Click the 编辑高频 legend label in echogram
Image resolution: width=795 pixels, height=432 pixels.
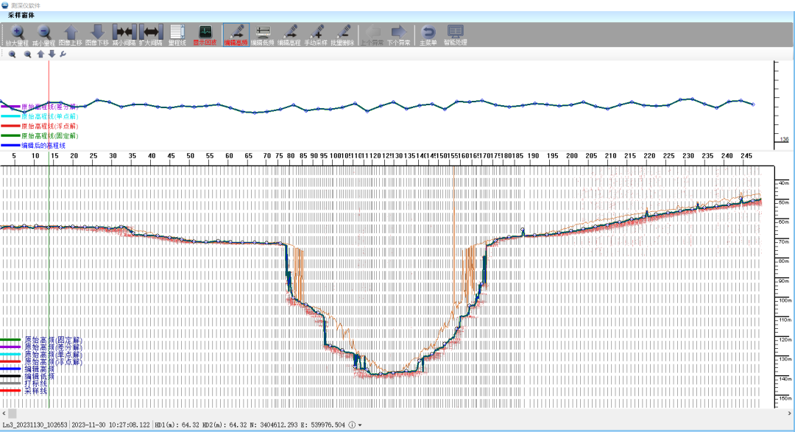[40, 369]
